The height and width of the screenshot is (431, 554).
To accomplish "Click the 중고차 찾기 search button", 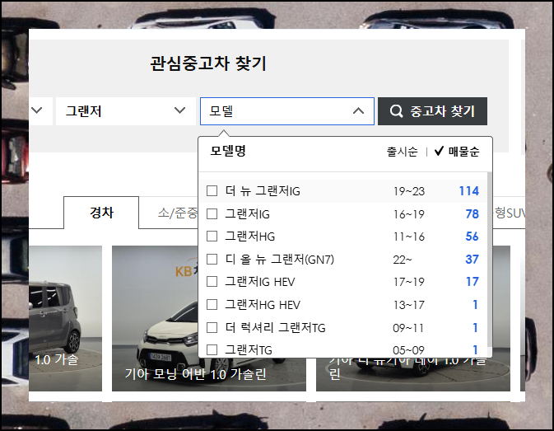I will 432,111.
